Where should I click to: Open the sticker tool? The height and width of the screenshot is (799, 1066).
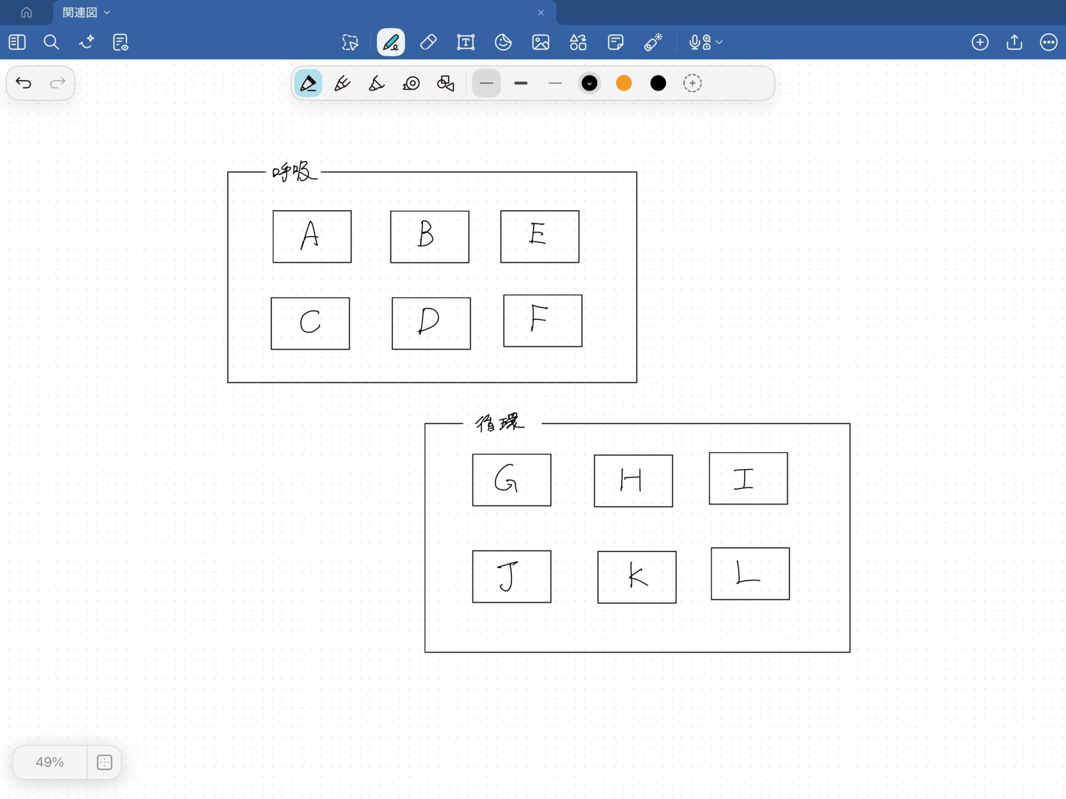pos(503,42)
